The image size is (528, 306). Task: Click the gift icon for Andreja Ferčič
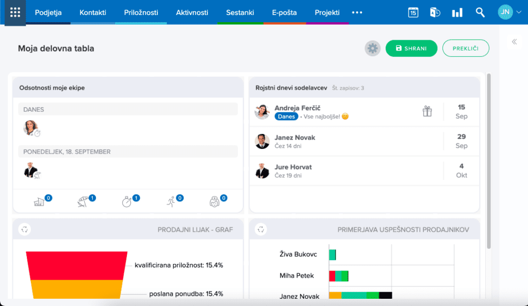pos(427,111)
